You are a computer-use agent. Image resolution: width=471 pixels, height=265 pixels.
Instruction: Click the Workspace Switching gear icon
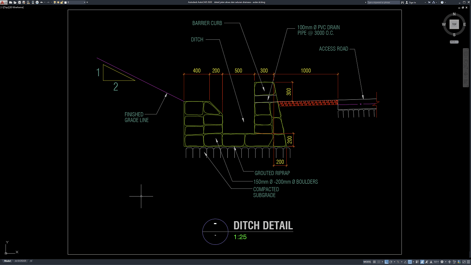[x=442, y=262]
